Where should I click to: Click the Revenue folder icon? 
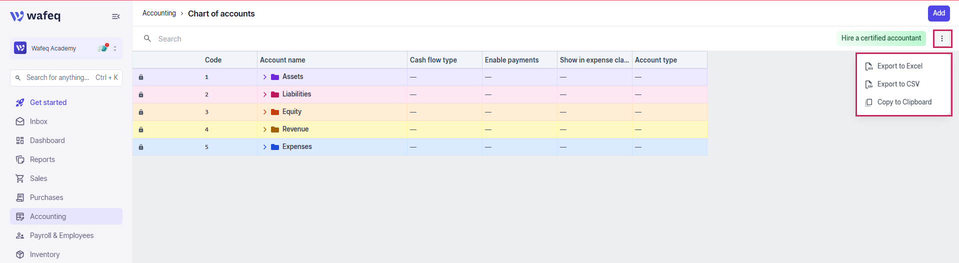pyautogui.click(x=275, y=129)
